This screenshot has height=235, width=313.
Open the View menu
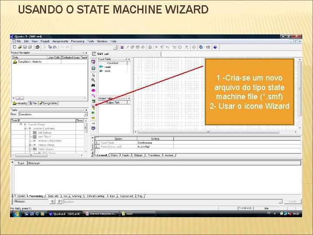34,41
